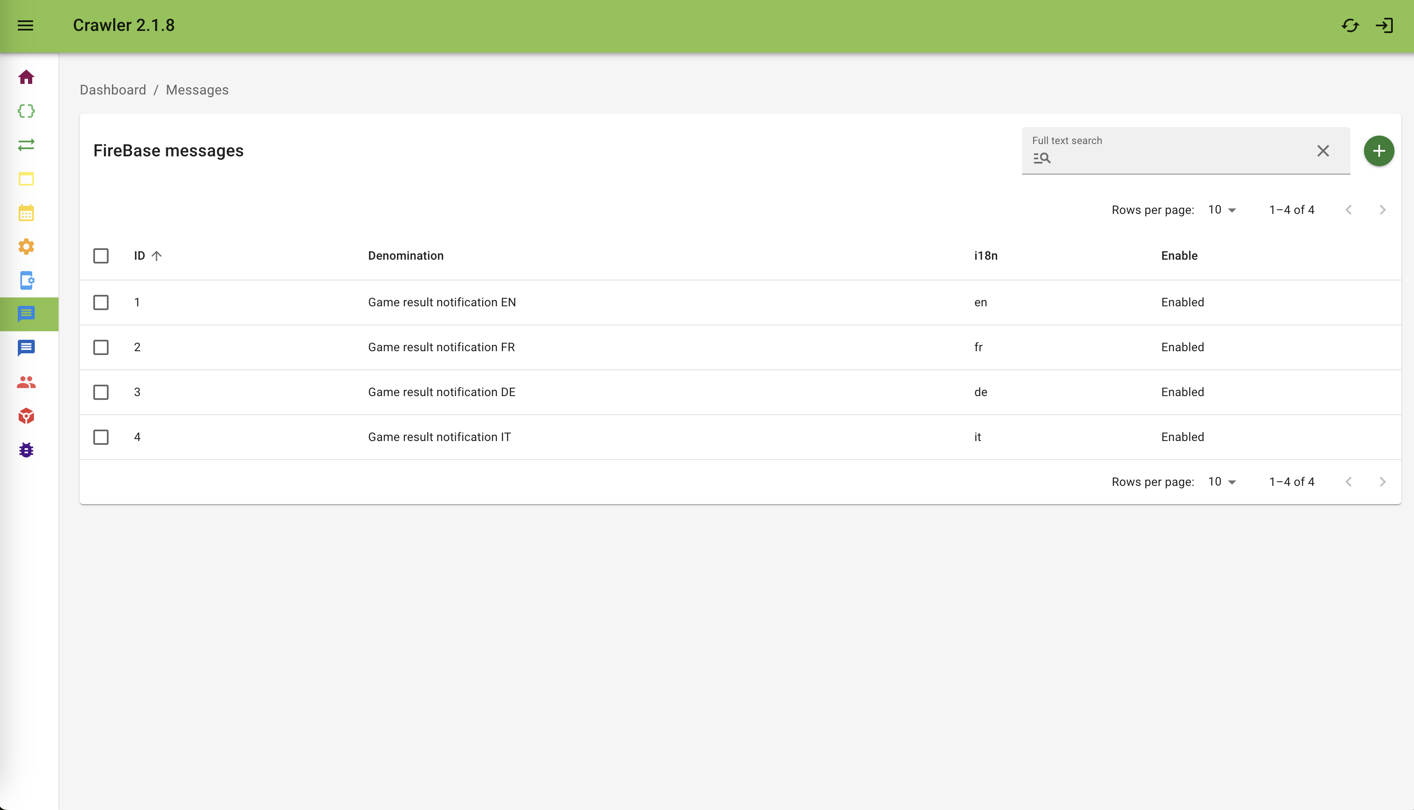This screenshot has height=810, width=1414.
Task: Open the bottom Rows per page dropdown
Action: pos(1222,482)
